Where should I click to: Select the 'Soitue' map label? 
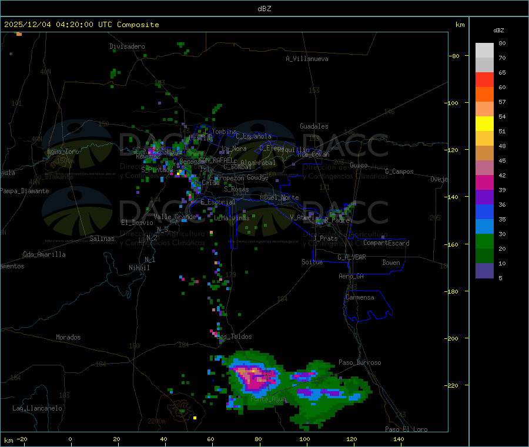312,262
